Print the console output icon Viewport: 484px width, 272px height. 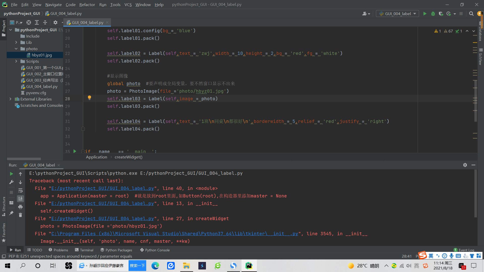20,207
